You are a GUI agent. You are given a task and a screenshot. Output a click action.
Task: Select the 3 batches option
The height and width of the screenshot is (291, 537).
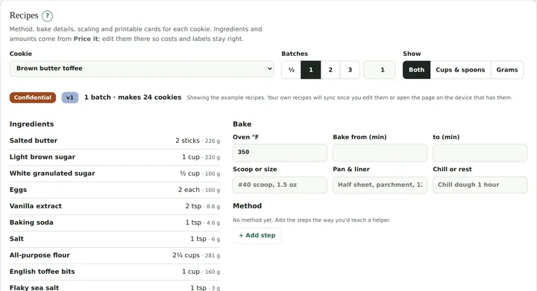click(350, 70)
